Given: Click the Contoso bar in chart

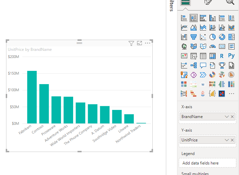Looking at the screenshot, I should point(44,104).
